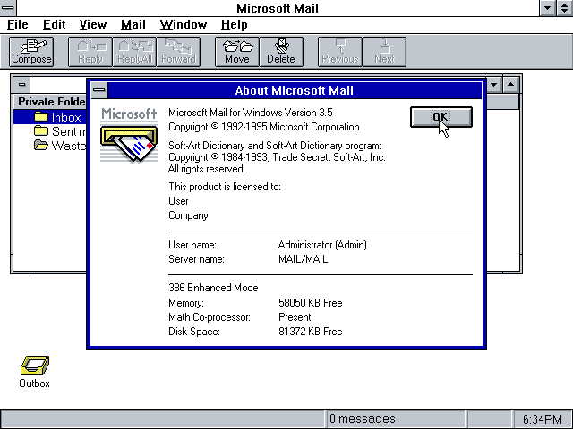Click the Delete toolbar button
The image size is (573, 429).
[281, 52]
